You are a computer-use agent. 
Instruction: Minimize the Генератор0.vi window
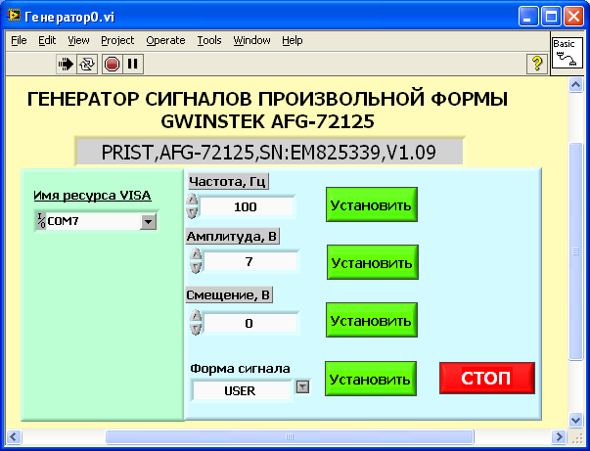pos(528,17)
